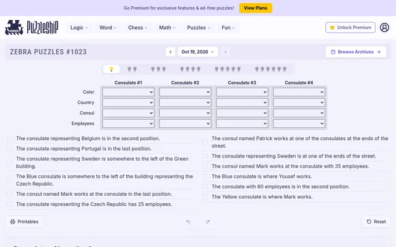Undo the last move

[188, 222]
